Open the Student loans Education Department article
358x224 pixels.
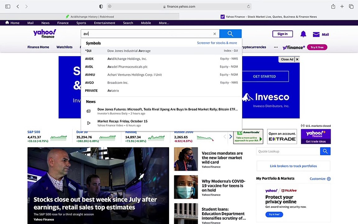pos(224,213)
